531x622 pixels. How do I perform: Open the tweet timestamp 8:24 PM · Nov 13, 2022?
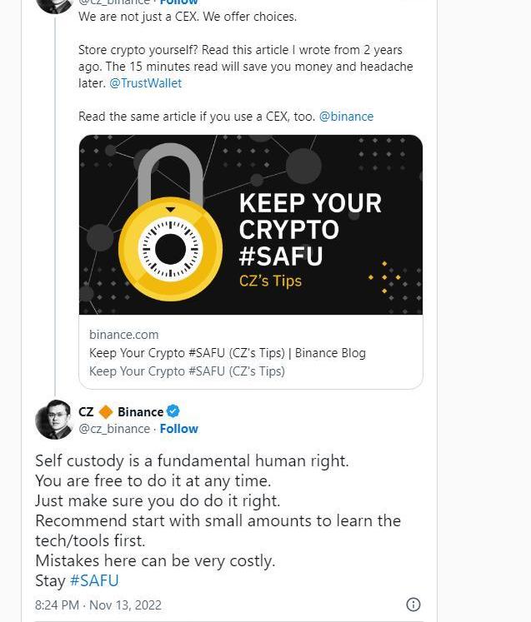(x=98, y=605)
